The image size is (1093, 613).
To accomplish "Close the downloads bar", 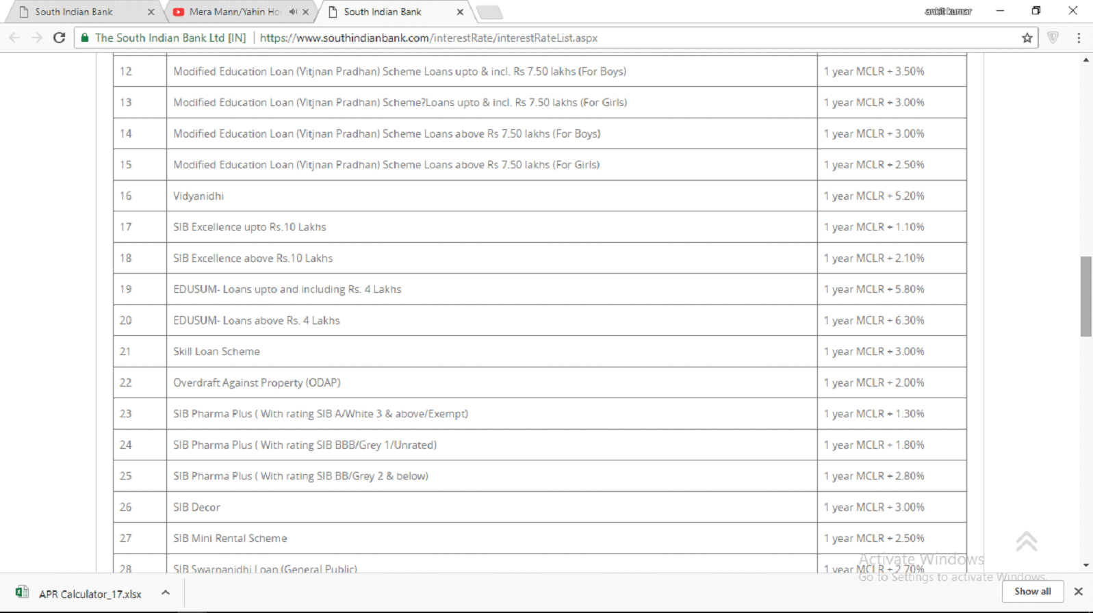I will (x=1079, y=591).
